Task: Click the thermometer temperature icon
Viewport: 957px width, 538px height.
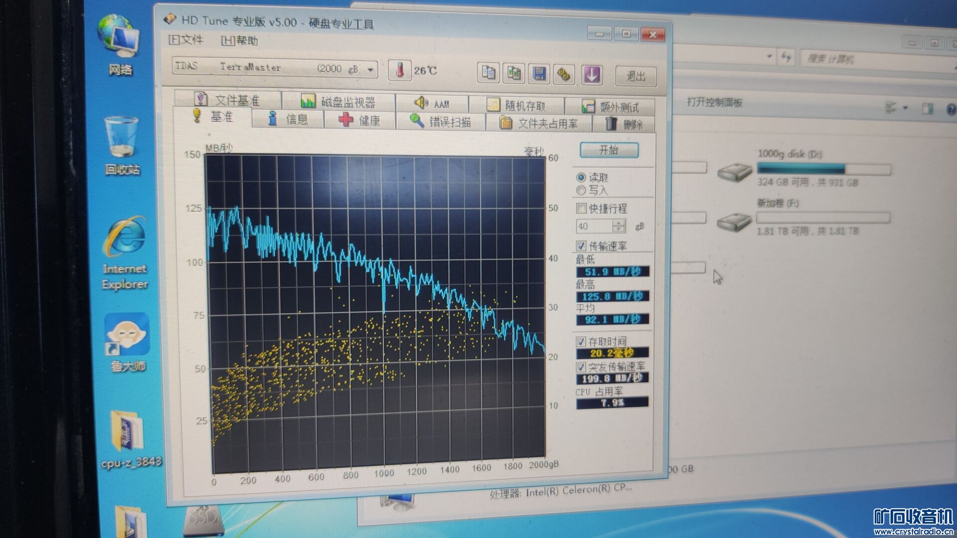Action: click(400, 71)
